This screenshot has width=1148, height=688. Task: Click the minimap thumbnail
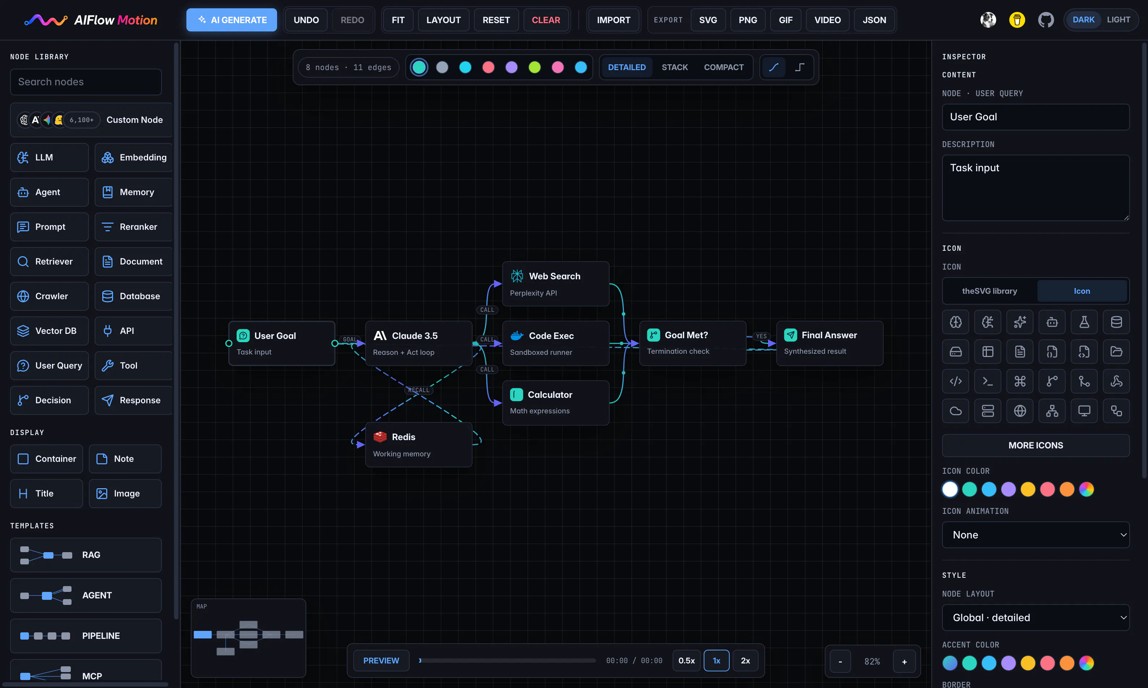click(x=249, y=638)
